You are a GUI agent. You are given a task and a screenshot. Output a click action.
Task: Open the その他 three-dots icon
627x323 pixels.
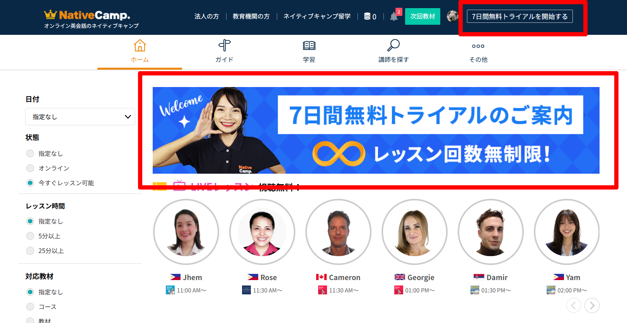click(478, 46)
